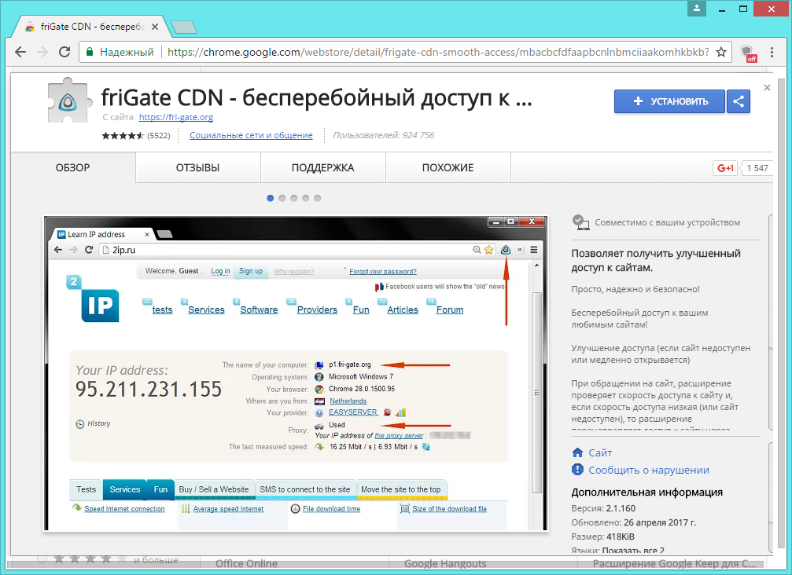Click the share icon next to install button

click(739, 101)
